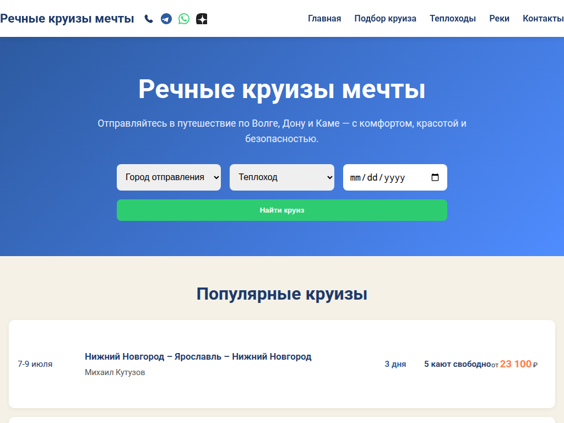Expand the "Теплоход" selector
Viewport: 564px width, 423px height.
click(281, 177)
